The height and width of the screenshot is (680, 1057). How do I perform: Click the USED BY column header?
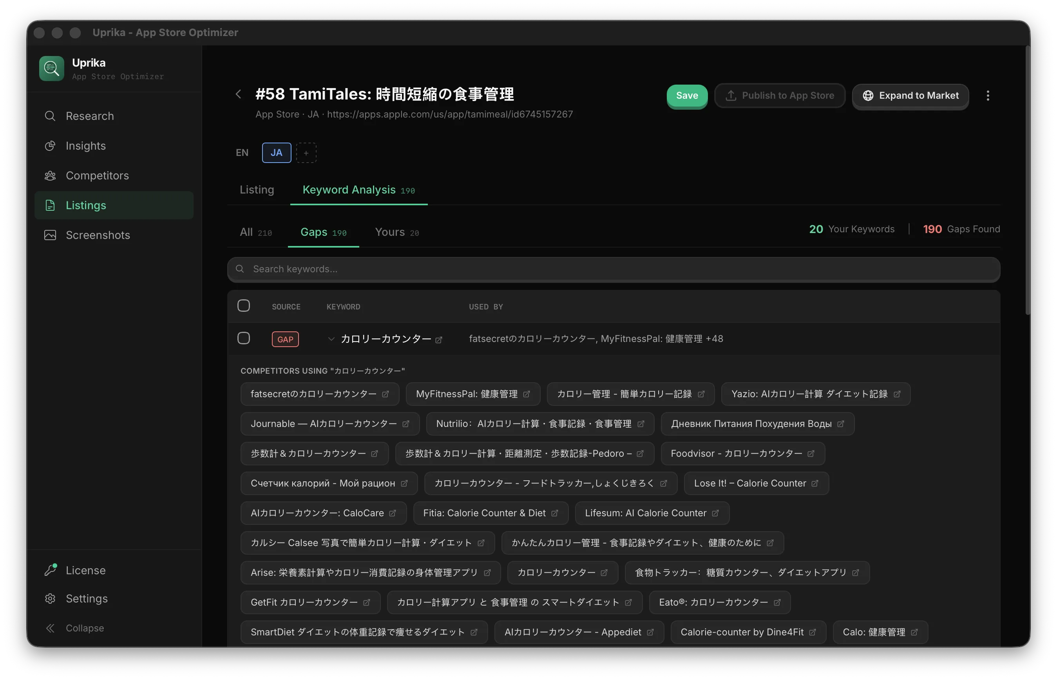coord(486,307)
